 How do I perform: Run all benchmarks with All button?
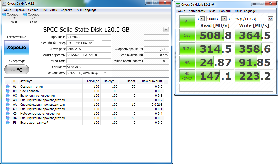coord(187,22)
